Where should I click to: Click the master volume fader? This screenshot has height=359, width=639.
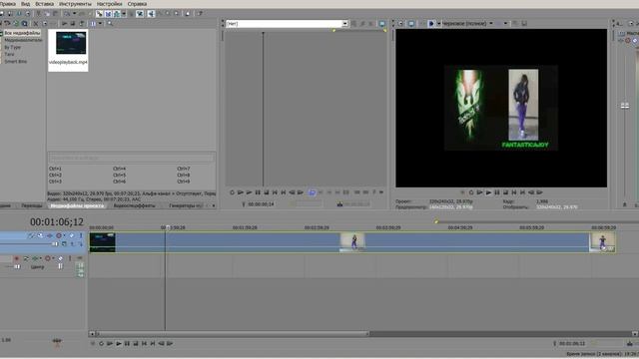(625, 106)
